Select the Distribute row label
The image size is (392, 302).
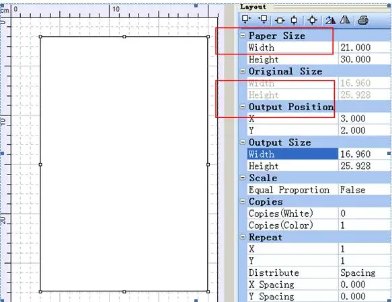tap(292, 272)
